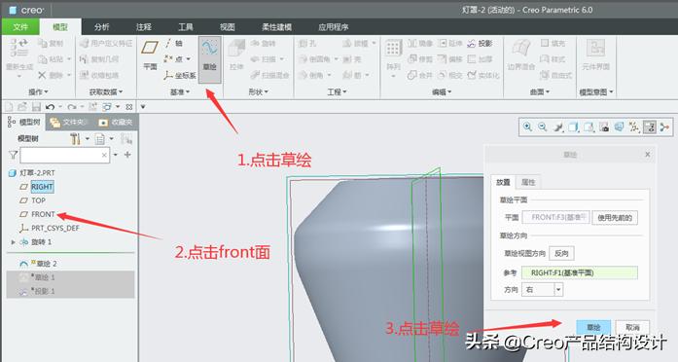
Task: Switch to the 应用程序 ribbon tab
Action: click(x=334, y=27)
